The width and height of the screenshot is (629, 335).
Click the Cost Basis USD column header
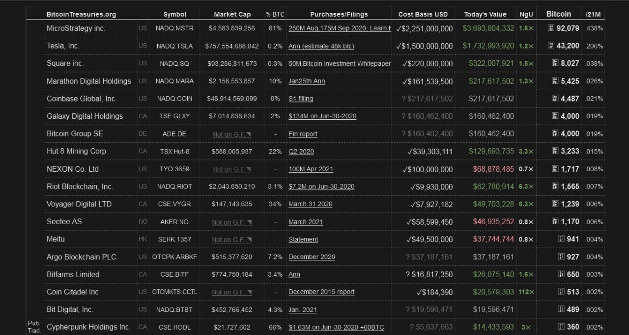click(423, 14)
